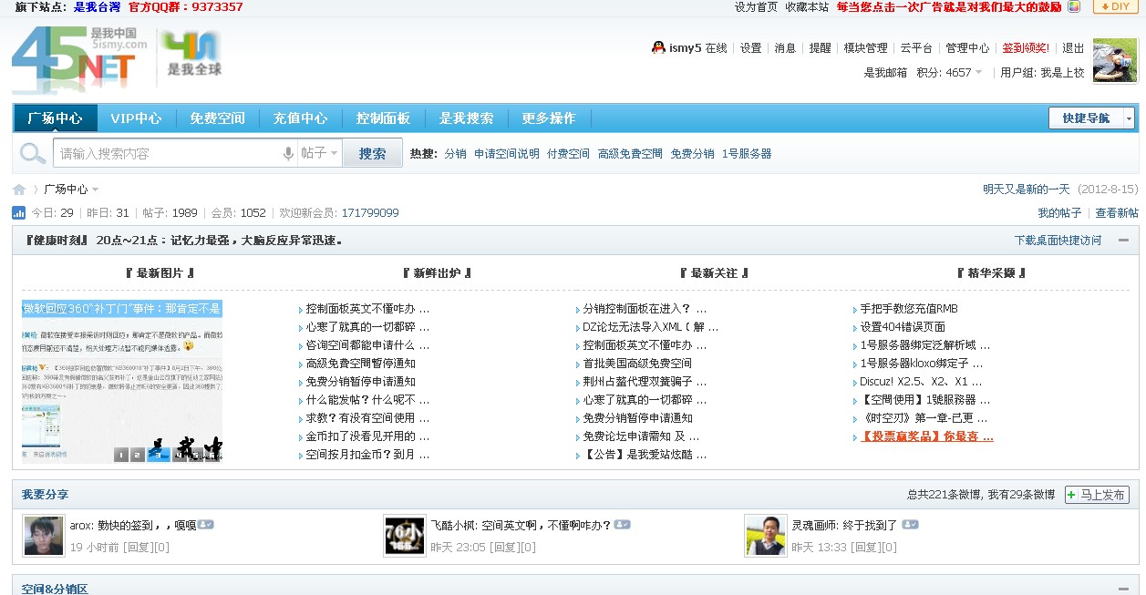Click the QQ penguin icon beside ismy5

[658, 48]
